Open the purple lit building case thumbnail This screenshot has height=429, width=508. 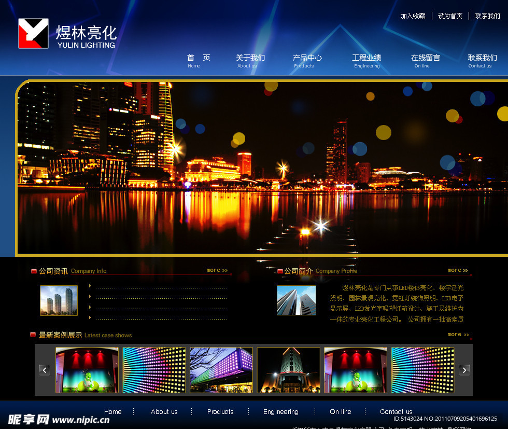pos(221,370)
